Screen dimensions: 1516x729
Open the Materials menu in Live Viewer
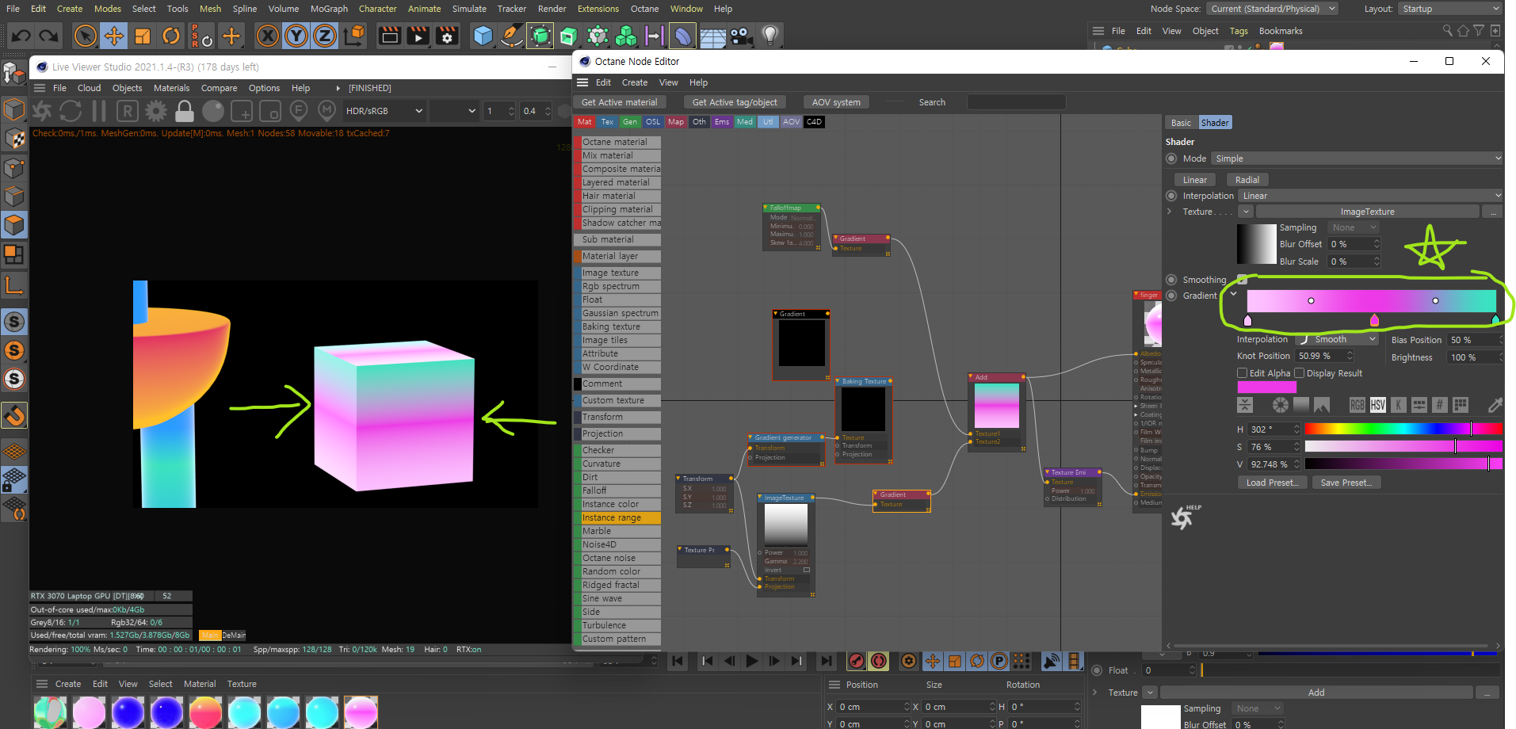[x=171, y=88]
